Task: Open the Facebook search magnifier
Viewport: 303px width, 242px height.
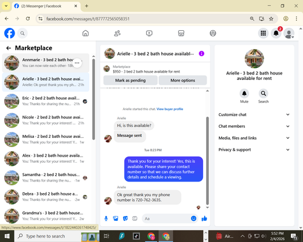Action: point(22,33)
